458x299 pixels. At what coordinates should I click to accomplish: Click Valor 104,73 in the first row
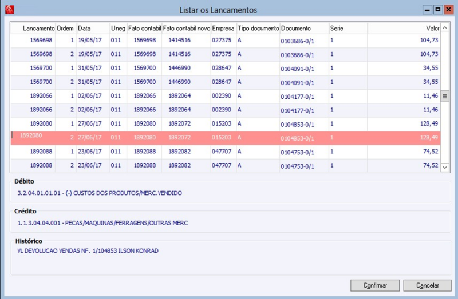(x=429, y=40)
